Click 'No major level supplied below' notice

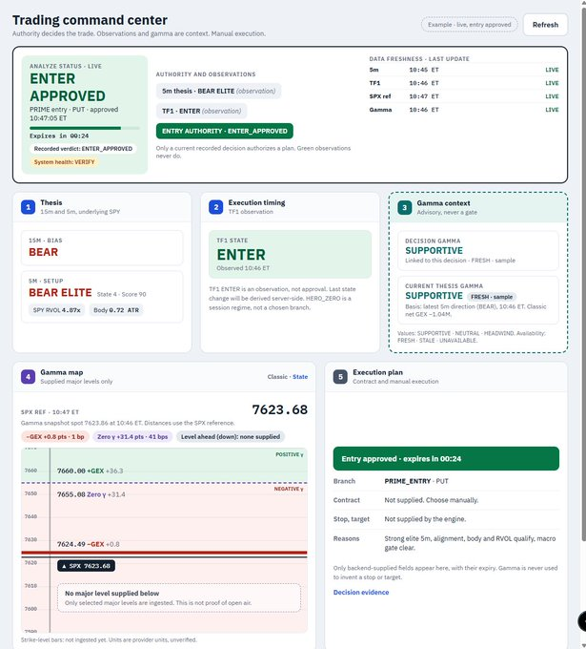click(x=179, y=597)
